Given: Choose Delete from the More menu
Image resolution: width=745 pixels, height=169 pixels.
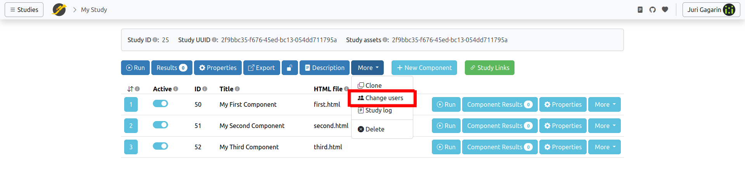Looking at the screenshot, I should coord(382,129).
